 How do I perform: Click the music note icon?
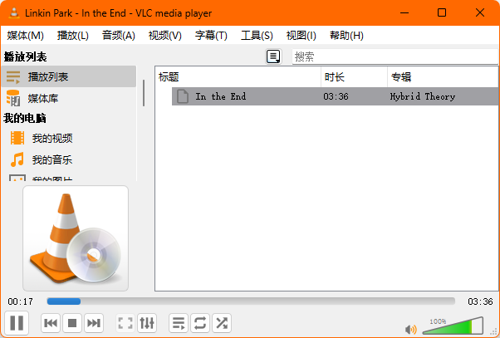(17, 159)
